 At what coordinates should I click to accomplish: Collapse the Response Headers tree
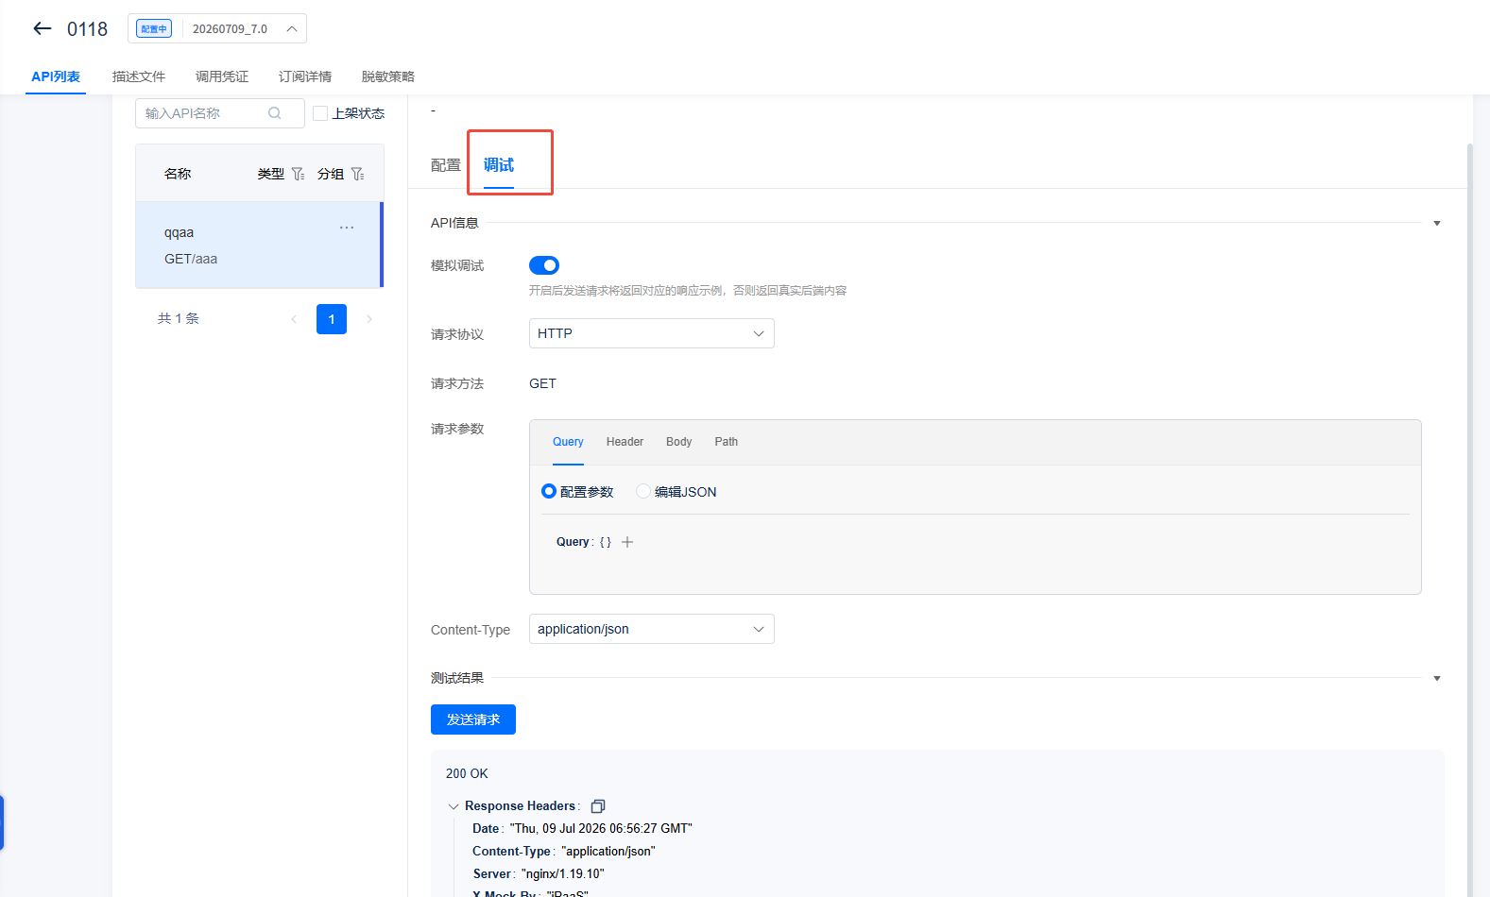[454, 806]
